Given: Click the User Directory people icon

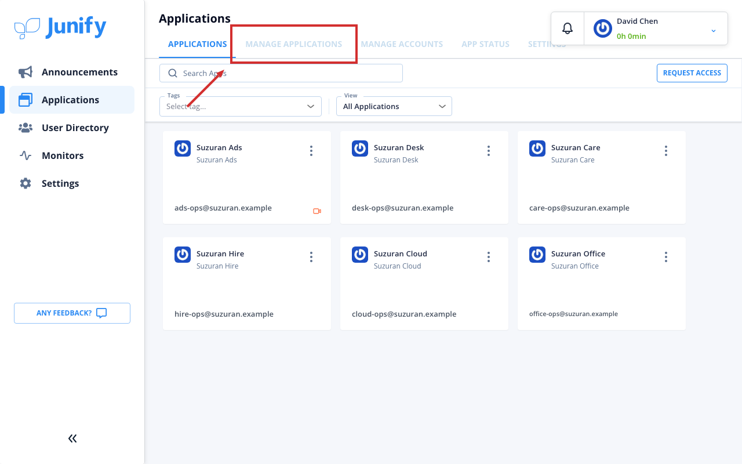Looking at the screenshot, I should pos(26,128).
